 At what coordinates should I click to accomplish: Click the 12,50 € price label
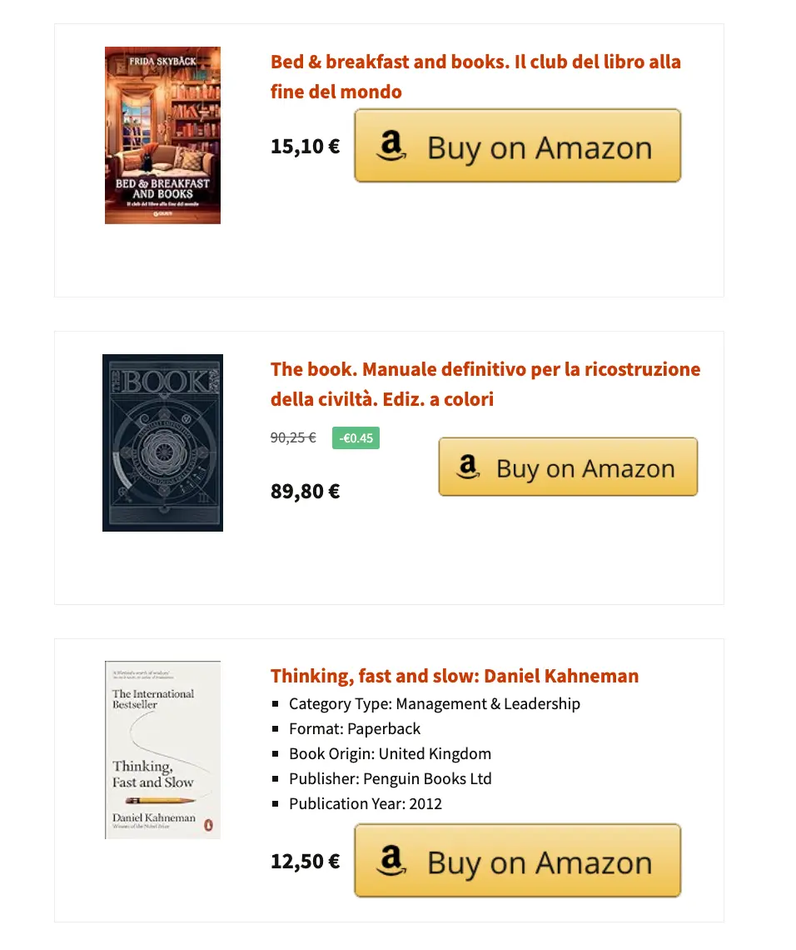click(x=305, y=861)
